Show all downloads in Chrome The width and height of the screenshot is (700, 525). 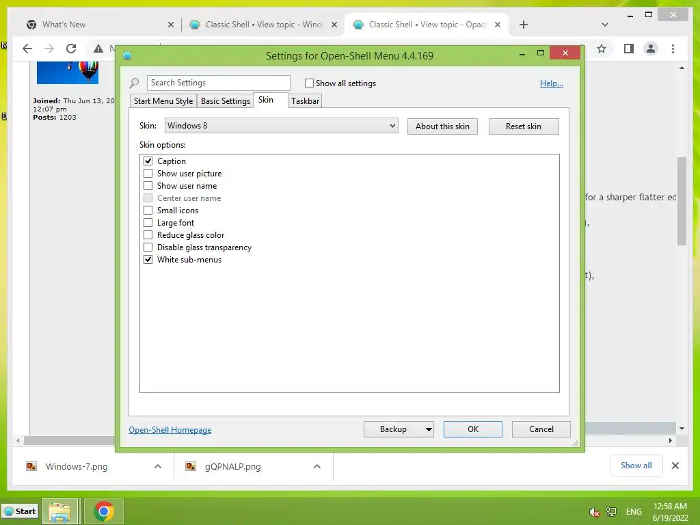click(636, 466)
